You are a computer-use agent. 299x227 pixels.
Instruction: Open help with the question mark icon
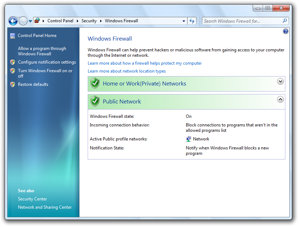tap(285, 31)
